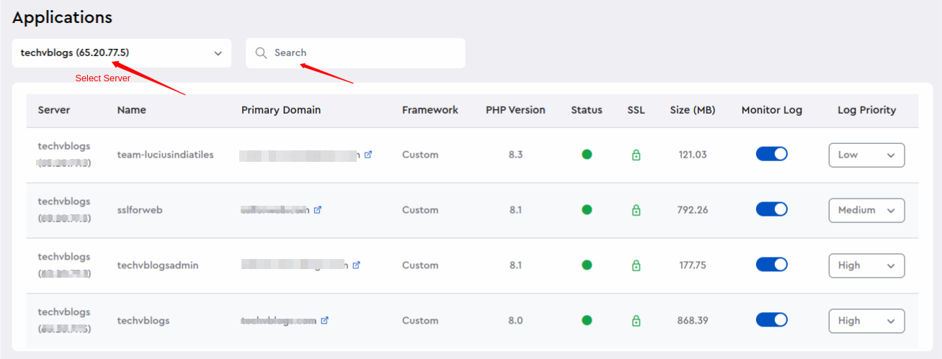942x359 pixels.
Task: Click the Primary Domain column header
Action: point(281,110)
